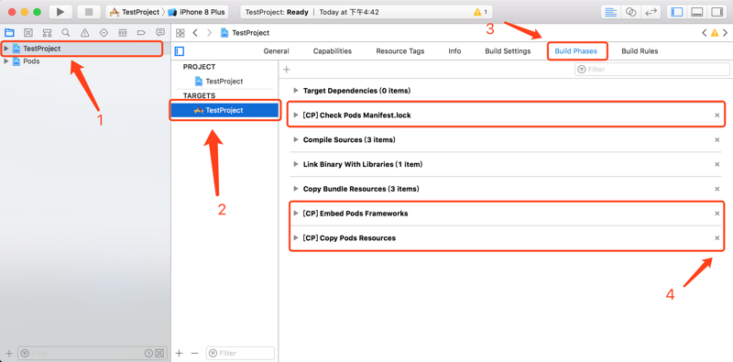
Task: Switch to the Build Settings tab
Action: click(508, 51)
